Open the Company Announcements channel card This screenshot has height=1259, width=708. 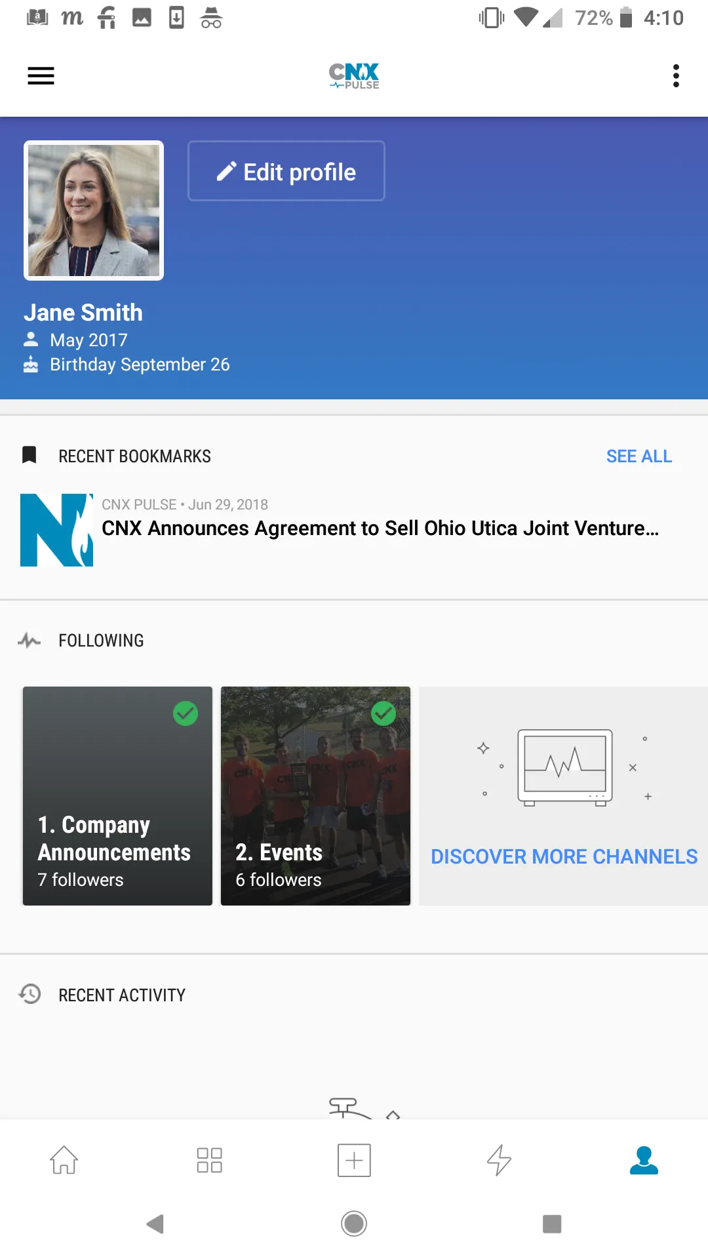[x=117, y=796]
